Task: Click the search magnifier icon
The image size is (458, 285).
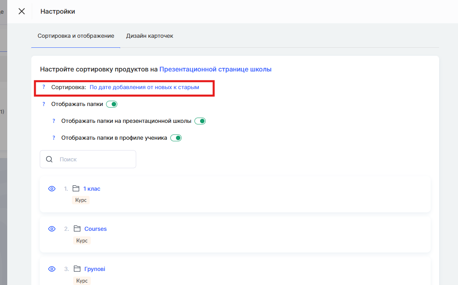Action: click(x=49, y=159)
